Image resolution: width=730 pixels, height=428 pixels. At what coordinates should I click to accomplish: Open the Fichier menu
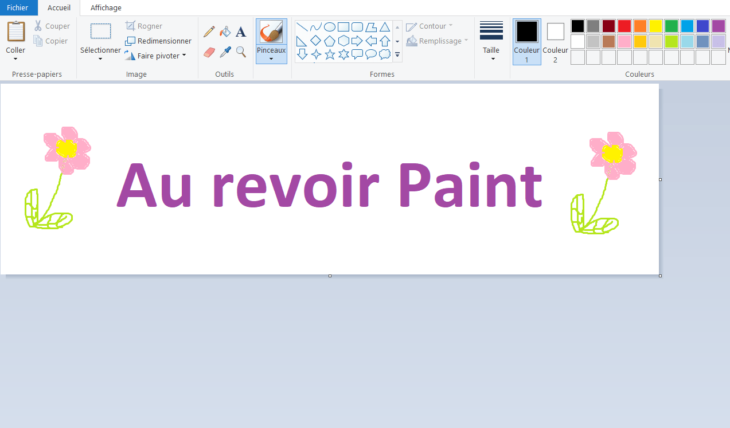pos(18,7)
